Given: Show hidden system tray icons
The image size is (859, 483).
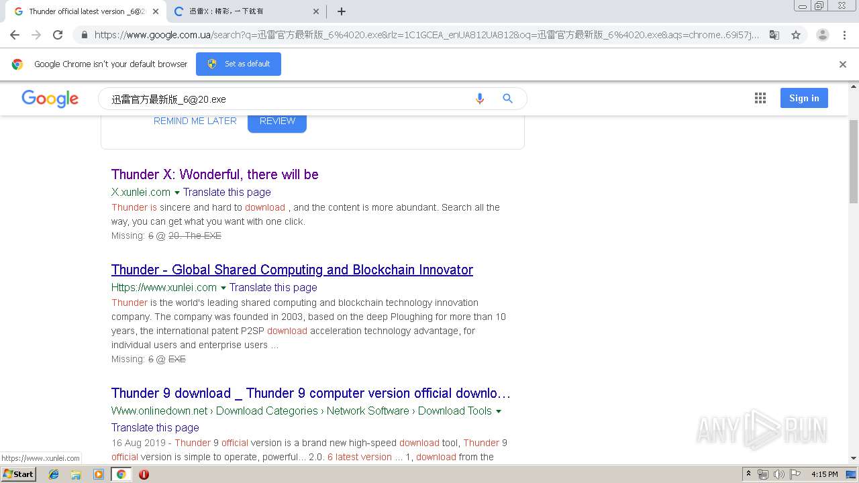Looking at the screenshot, I should 748,474.
